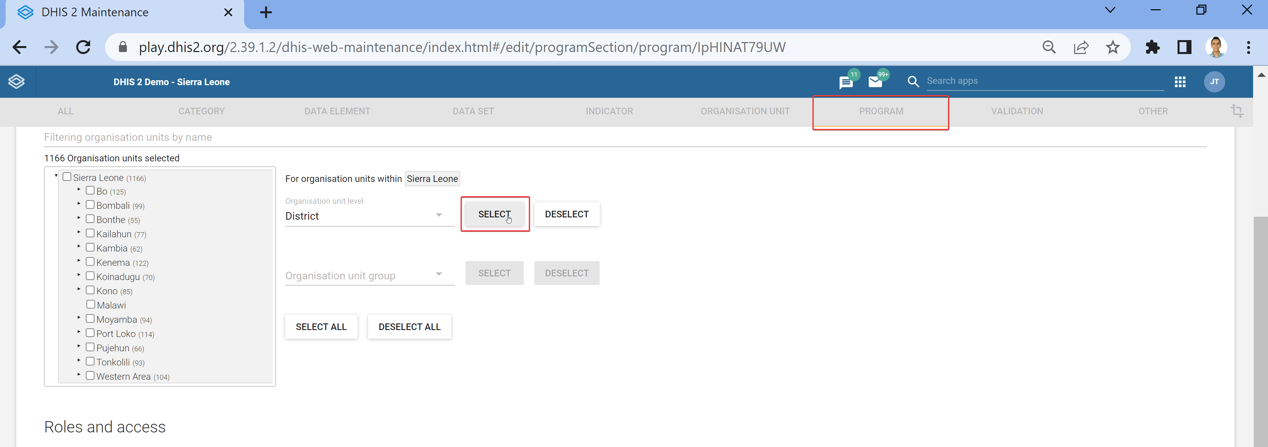Switch to the ALL tab

point(66,111)
